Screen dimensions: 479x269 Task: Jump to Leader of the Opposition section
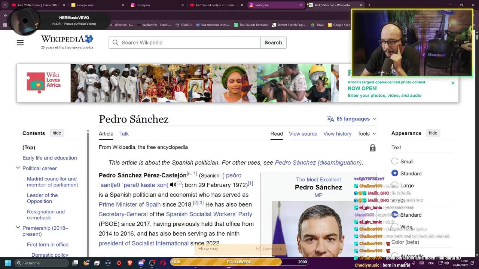click(42, 198)
